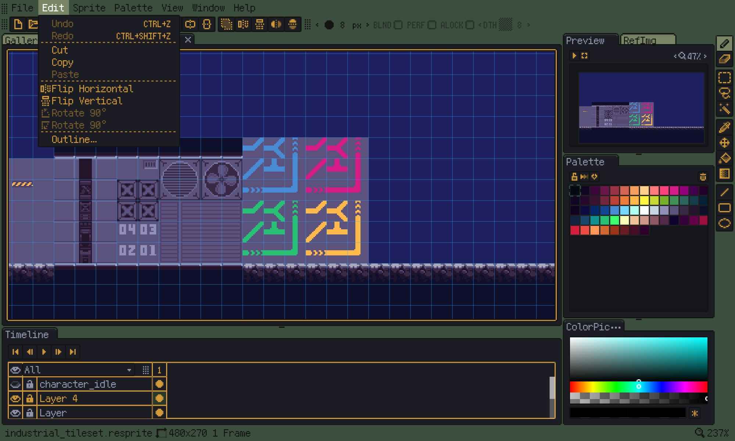Select the Paint Bucket fill tool
The width and height of the screenshot is (735, 441).
coord(724,158)
